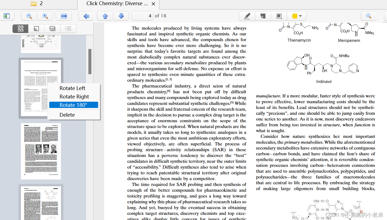The height and width of the screenshot is (220, 387).
Task: Choose Rotate Right from context menu
Action: pyautogui.click(x=74, y=97)
